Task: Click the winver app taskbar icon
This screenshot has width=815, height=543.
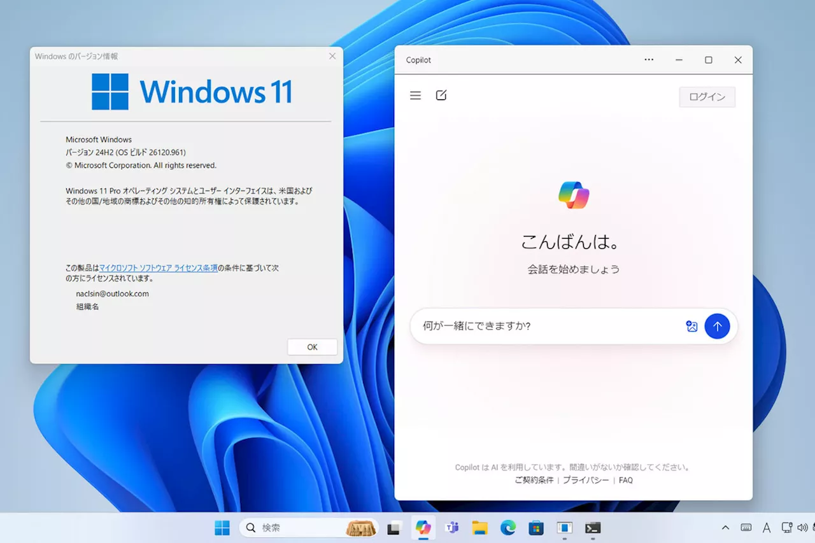Action: point(564,528)
